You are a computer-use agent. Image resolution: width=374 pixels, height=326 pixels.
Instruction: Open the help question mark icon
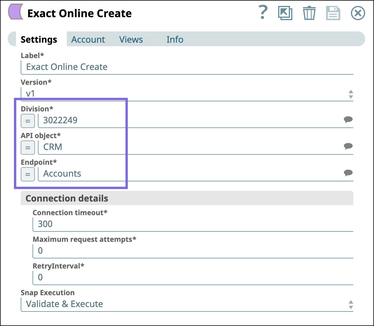pos(263,13)
